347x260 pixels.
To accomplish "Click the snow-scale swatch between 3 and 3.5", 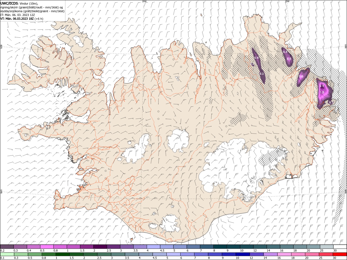I will (x=127, y=247).
